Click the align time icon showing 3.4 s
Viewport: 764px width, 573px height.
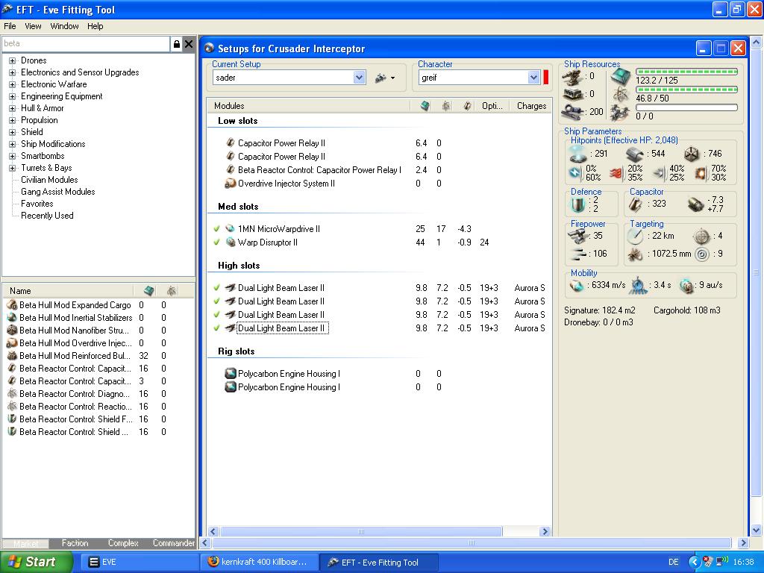tap(638, 286)
